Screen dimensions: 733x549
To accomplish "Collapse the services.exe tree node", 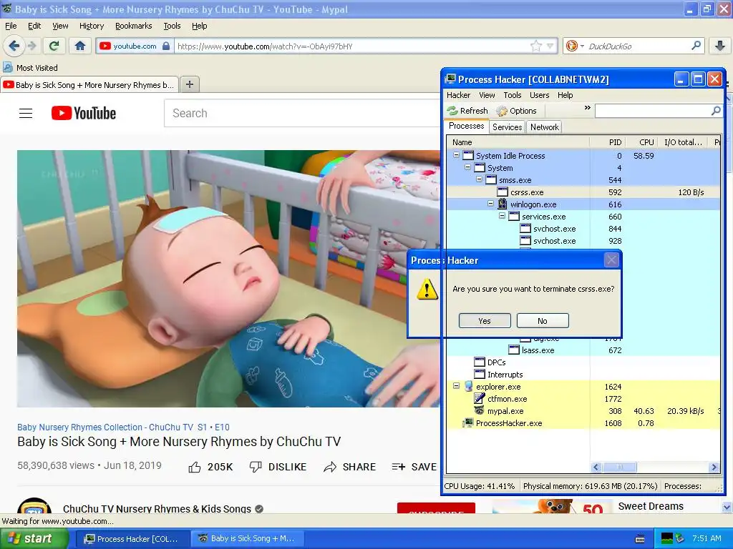I will [x=502, y=216].
